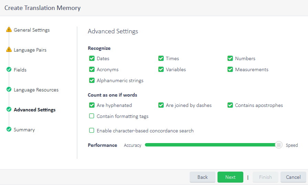Click the Language Resources green checkmark icon
This screenshot has width=308, height=185.
(9, 90)
